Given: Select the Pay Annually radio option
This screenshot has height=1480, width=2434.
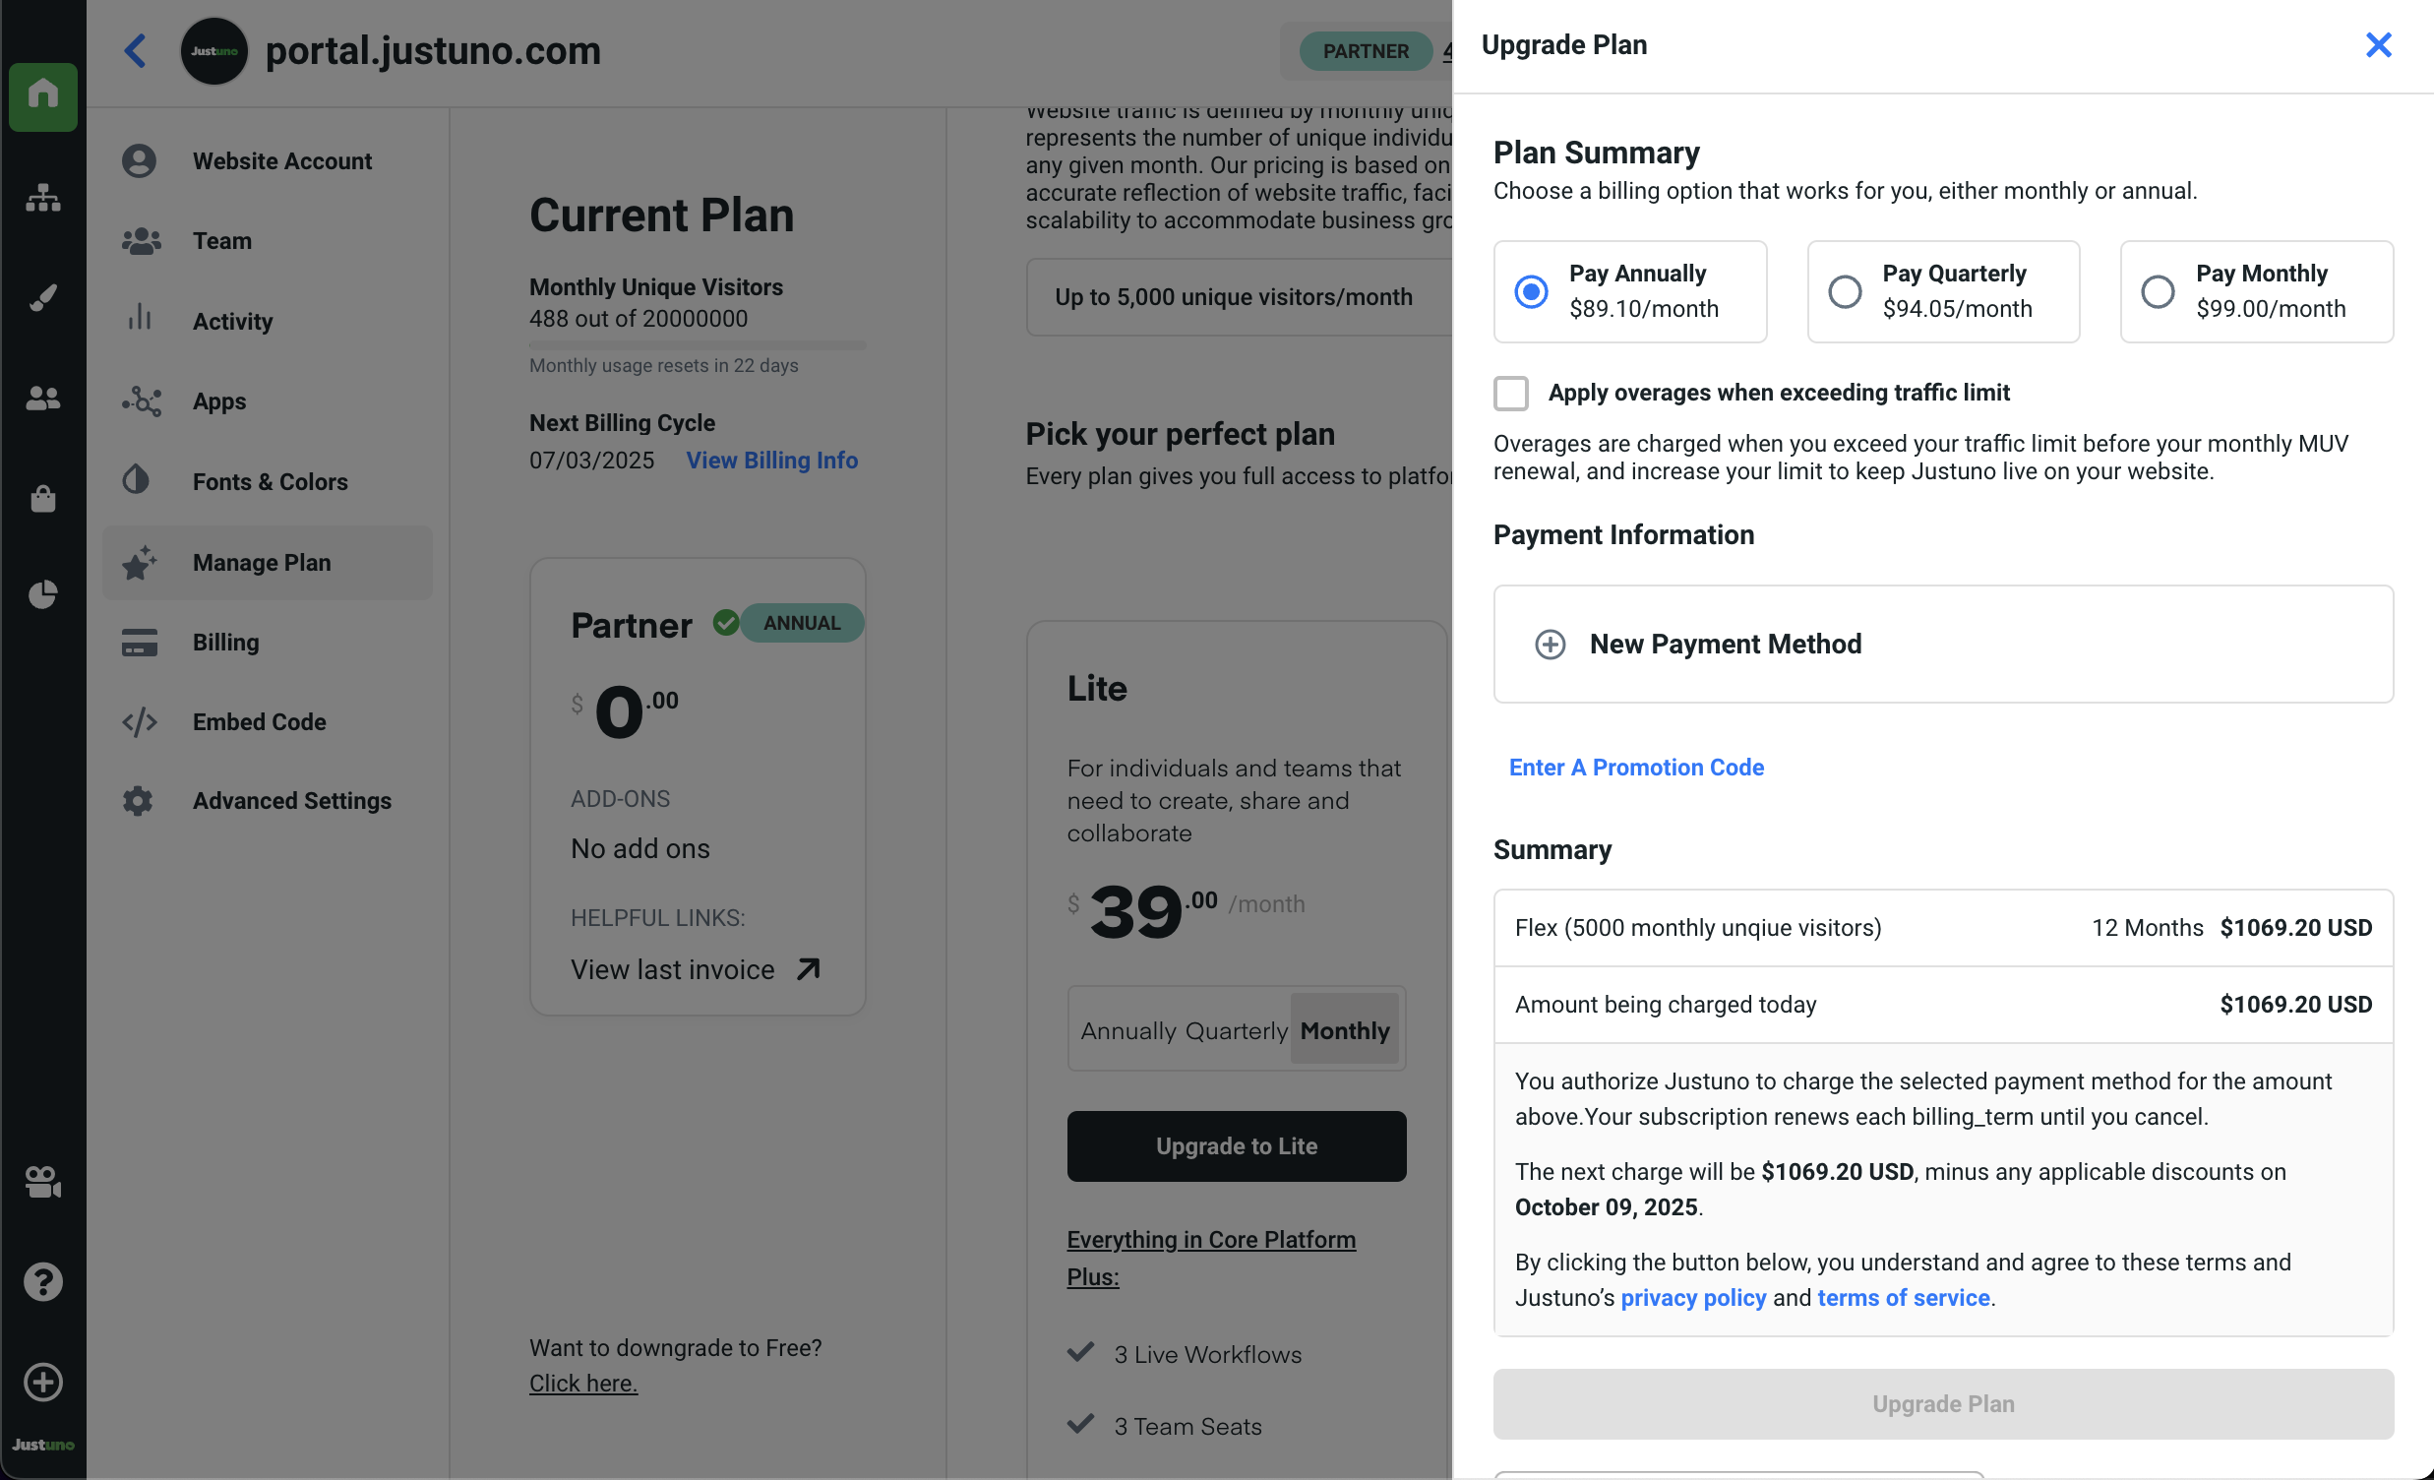Looking at the screenshot, I should 1531,292.
